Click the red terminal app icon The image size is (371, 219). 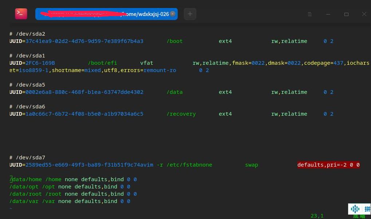(21, 14)
